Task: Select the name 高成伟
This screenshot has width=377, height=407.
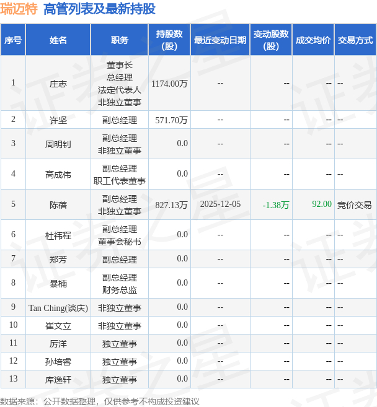Action: click(58, 175)
